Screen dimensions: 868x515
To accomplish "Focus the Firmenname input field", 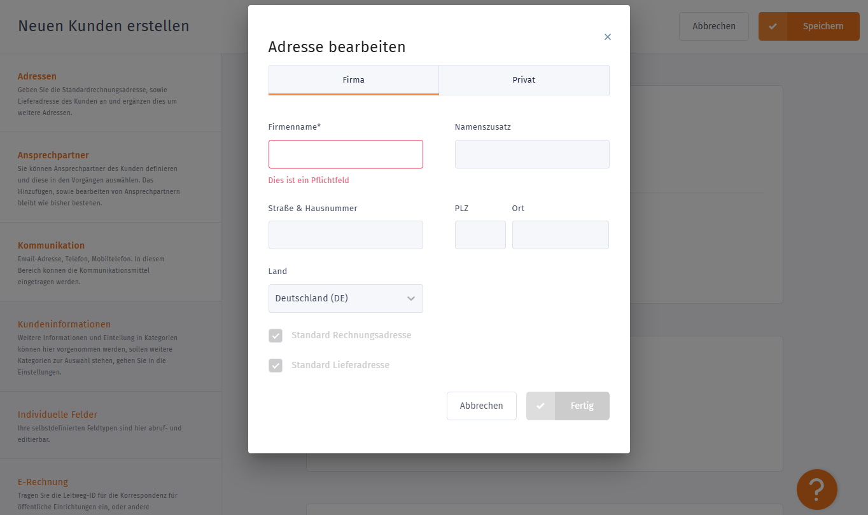I will 346,154.
